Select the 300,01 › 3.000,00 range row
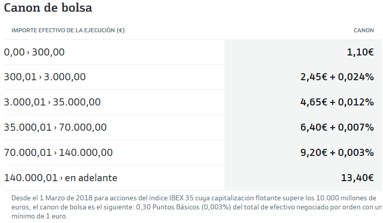The height and width of the screenshot is (223, 383). click(x=45, y=77)
